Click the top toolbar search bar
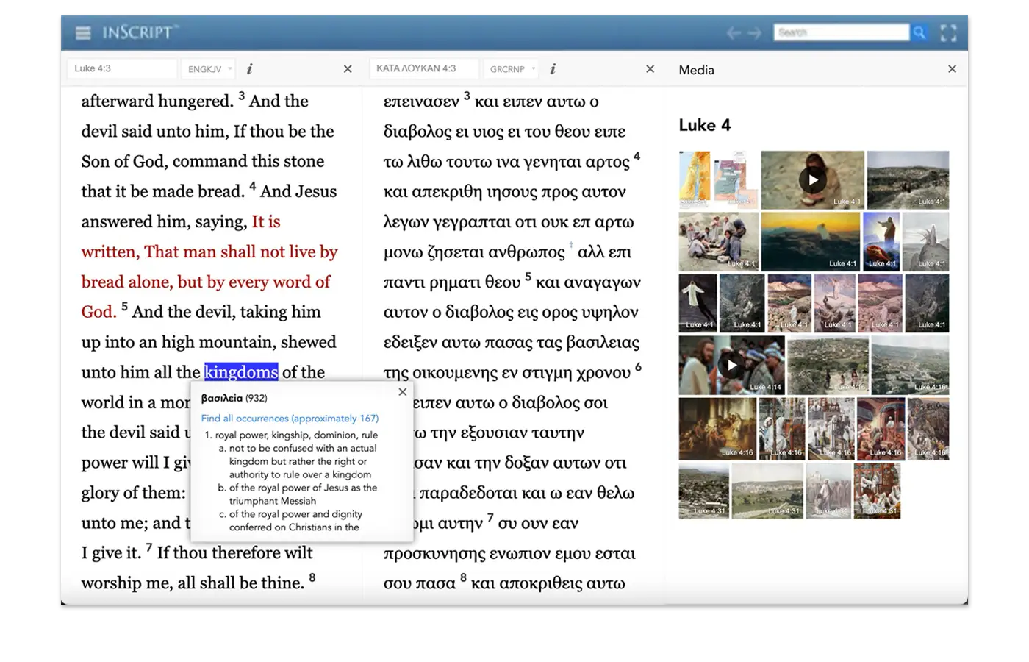 coord(840,32)
